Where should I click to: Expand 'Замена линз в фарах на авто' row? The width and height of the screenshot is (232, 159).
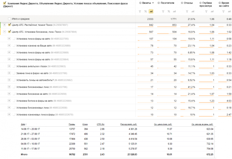point(9,73)
